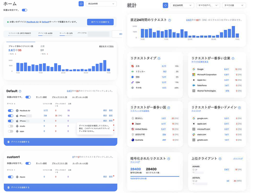Open the すべての国 country filter dropdown
This screenshot has width=253, height=193.
click(234, 5)
